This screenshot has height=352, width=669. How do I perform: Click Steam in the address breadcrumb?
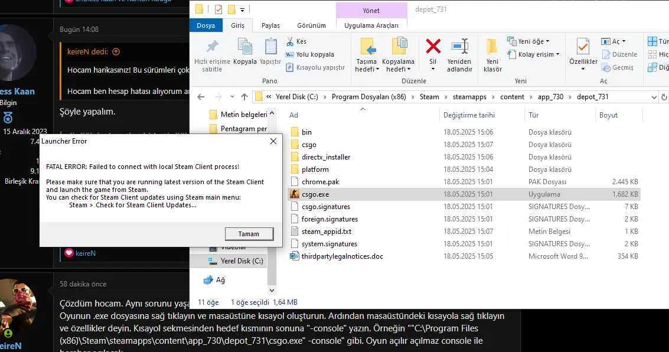point(429,97)
